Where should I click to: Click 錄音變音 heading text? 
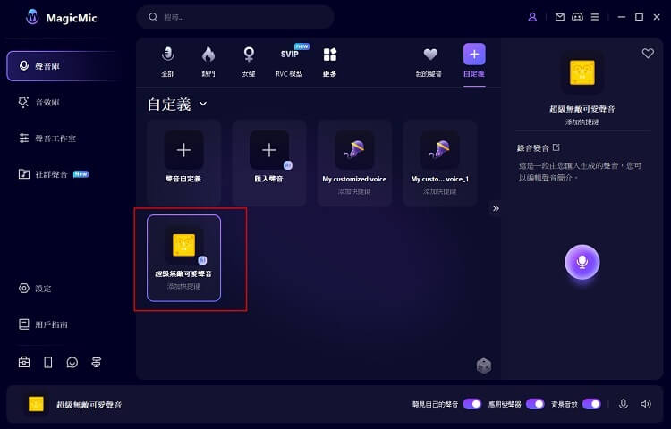click(533, 148)
